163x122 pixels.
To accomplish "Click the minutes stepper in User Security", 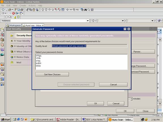I will coord(132,99).
